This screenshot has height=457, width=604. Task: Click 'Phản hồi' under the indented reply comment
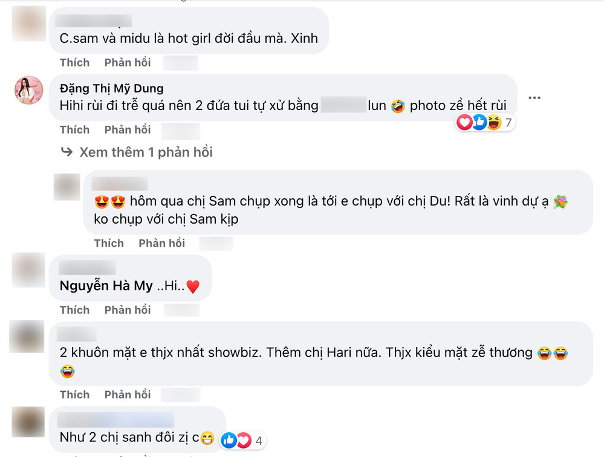[161, 243]
